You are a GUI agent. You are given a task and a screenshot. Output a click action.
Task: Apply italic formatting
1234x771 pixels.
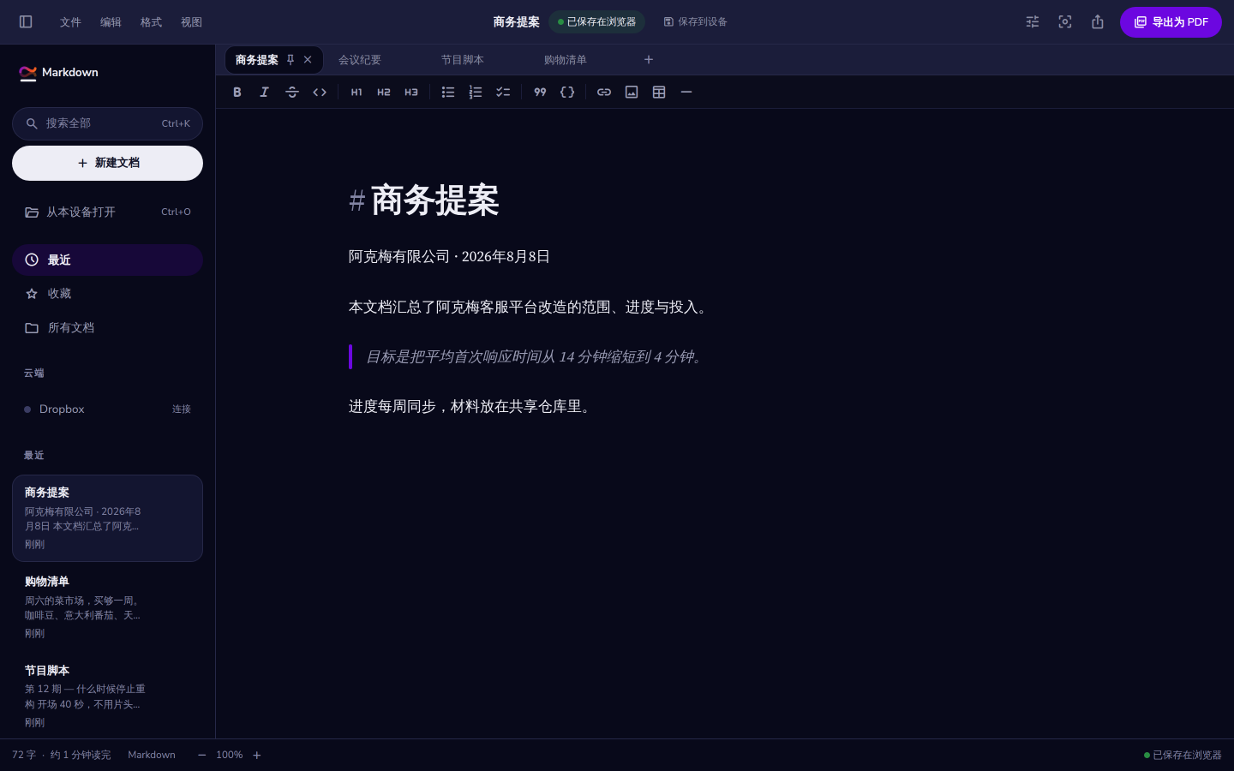pyautogui.click(x=265, y=92)
